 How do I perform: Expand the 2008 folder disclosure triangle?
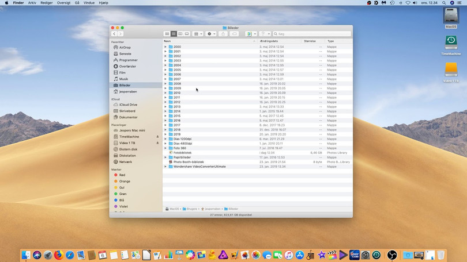point(165,84)
